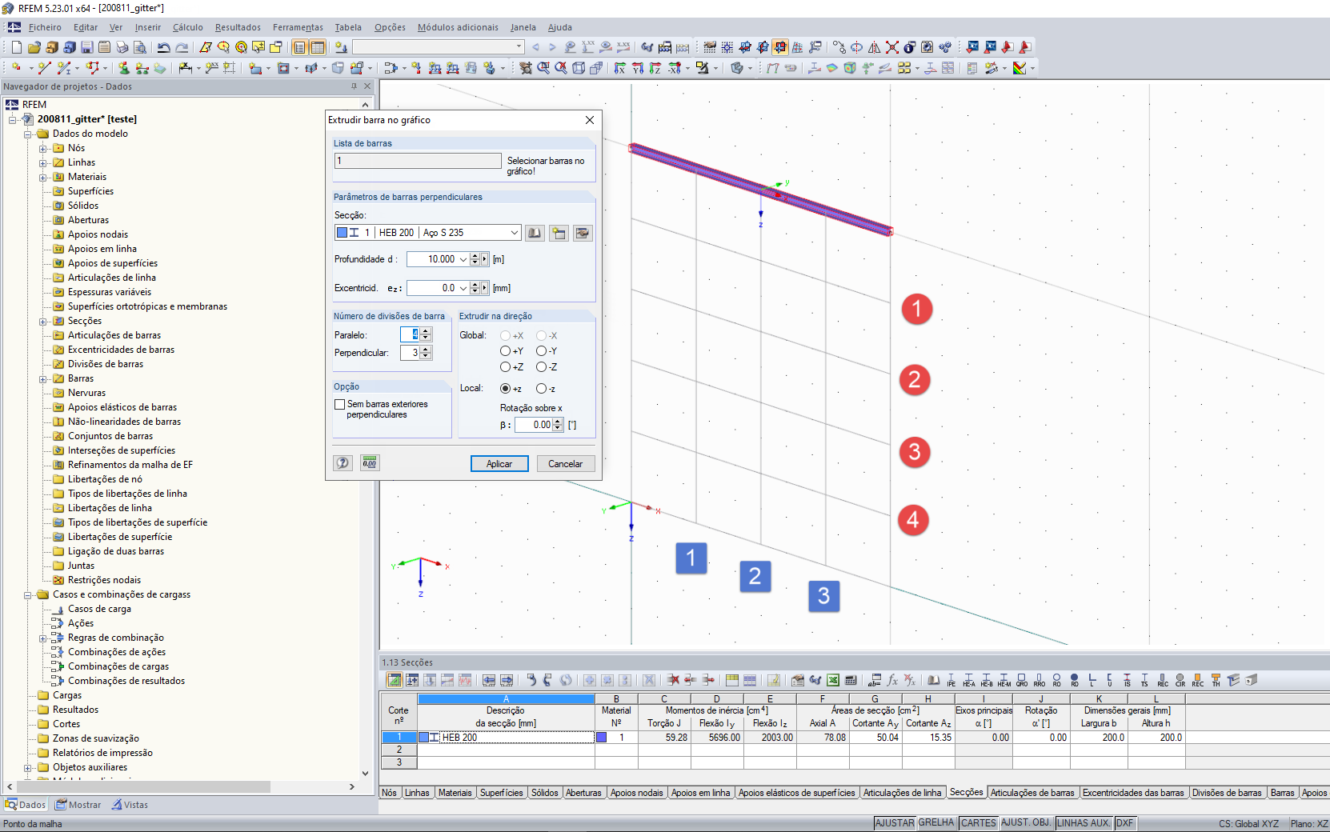The width and height of the screenshot is (1330, 832).
Task: Open the Secção HEB 200 dropdown
Action: pos(514,233)
